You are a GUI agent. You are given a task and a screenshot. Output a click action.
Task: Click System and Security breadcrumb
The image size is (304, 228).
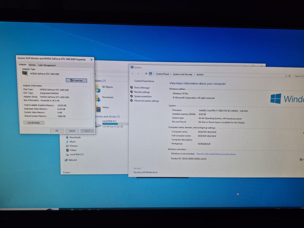click(x=183, y=74)
